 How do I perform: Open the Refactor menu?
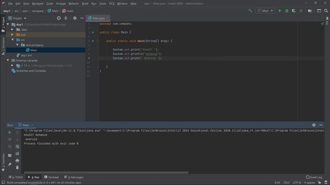coord(74,4)
